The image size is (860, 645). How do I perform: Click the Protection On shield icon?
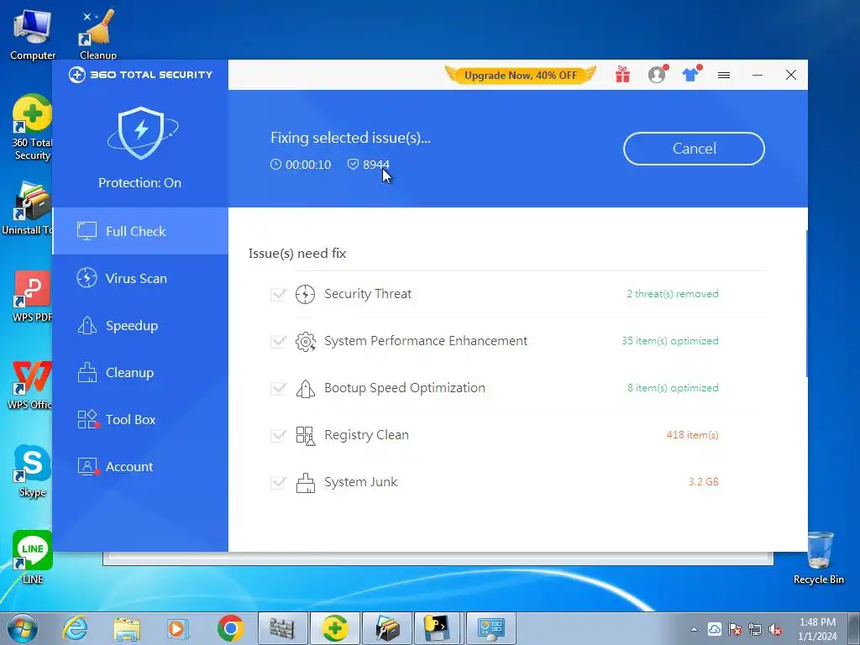141,133
